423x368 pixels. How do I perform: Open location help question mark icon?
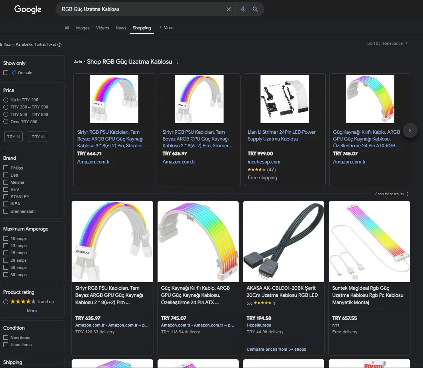point(59,44)
